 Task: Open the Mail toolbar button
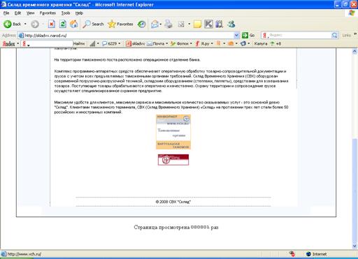point(156,24)
